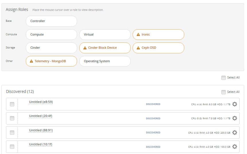Click gear icon on node 88:91

[235, 132]
